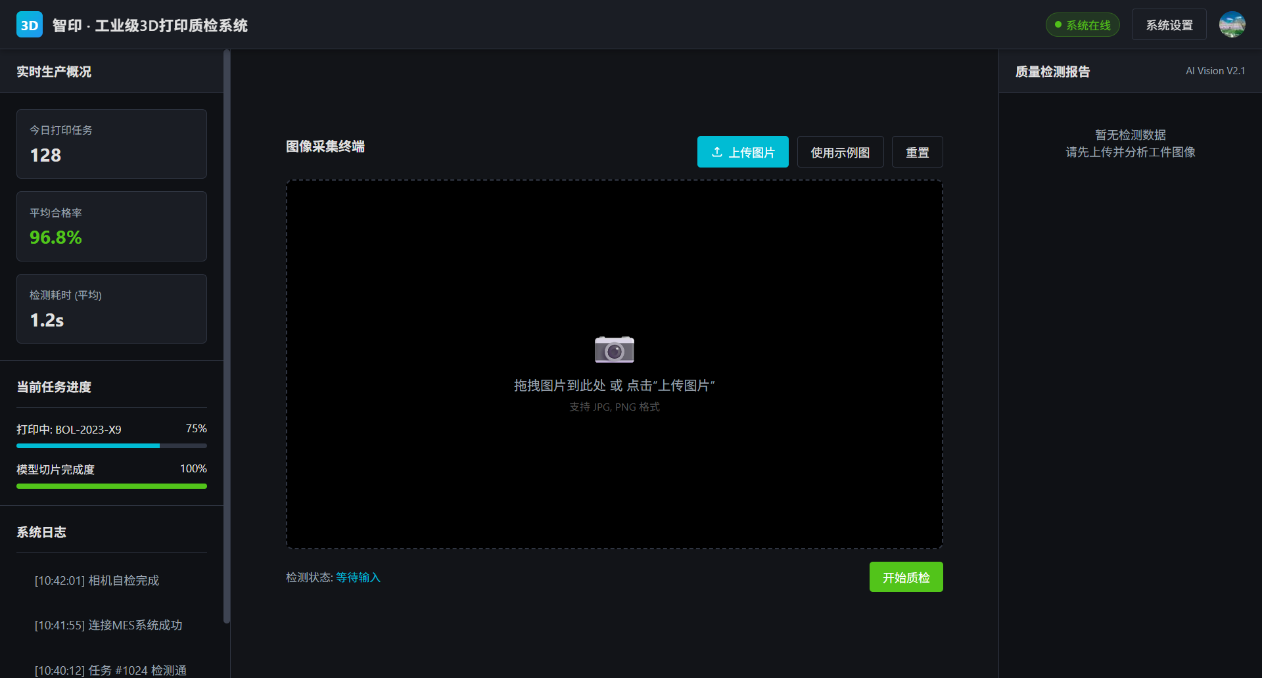Image resolution: width=1262 pixels, height=678 pixels.
Task: Select the 平均合格率 96.8% card
Action: coord(112,226)
